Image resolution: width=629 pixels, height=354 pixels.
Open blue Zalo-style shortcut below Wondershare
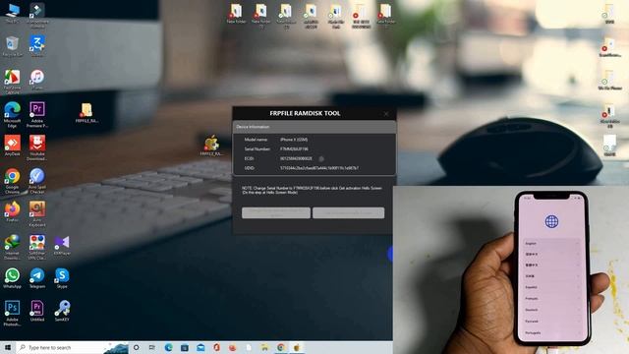37,45
